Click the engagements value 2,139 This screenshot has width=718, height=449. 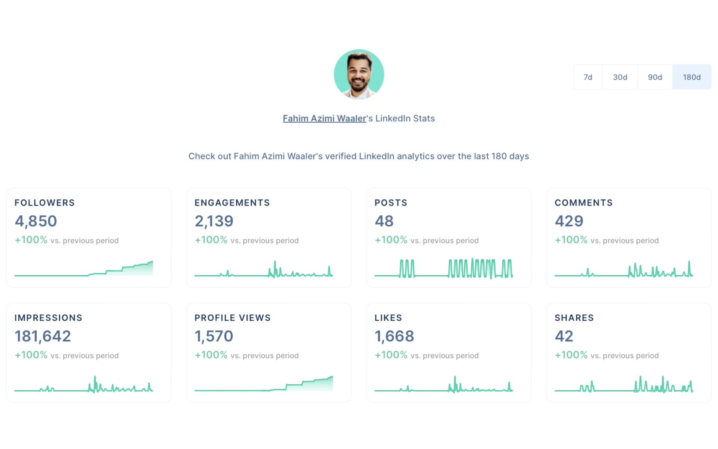(x=214, y=221)
